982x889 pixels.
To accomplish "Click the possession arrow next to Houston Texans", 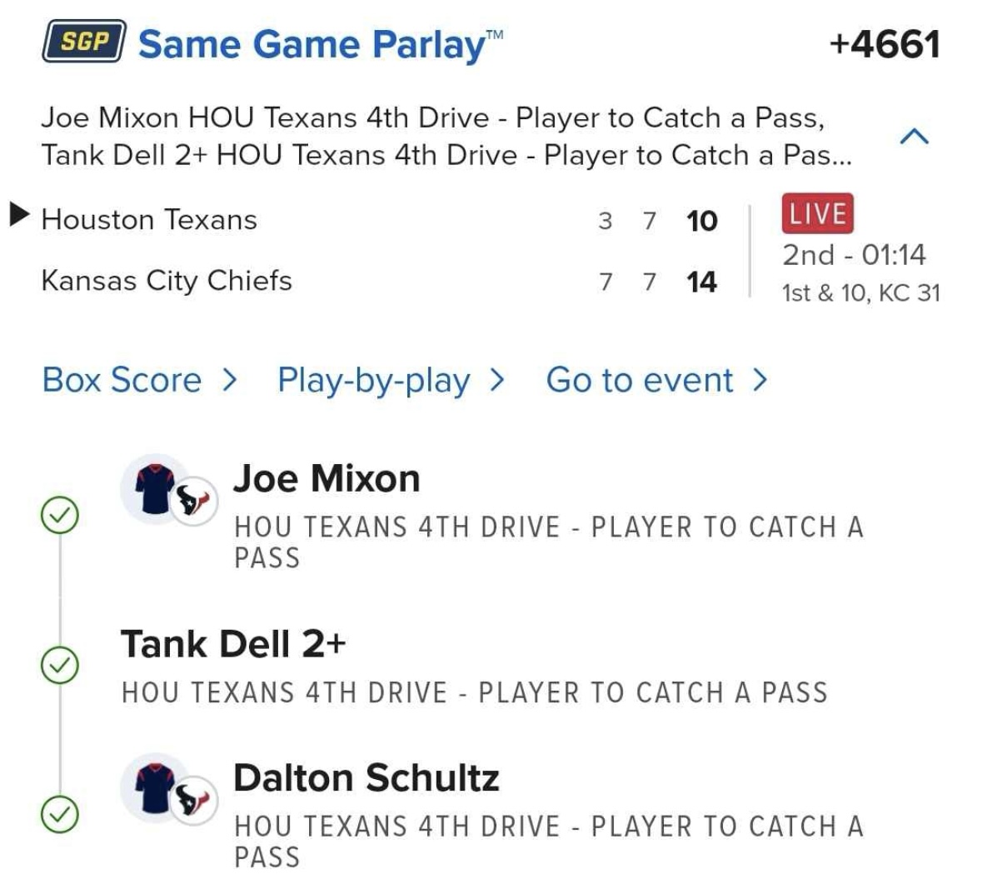I will pos(18,216).
